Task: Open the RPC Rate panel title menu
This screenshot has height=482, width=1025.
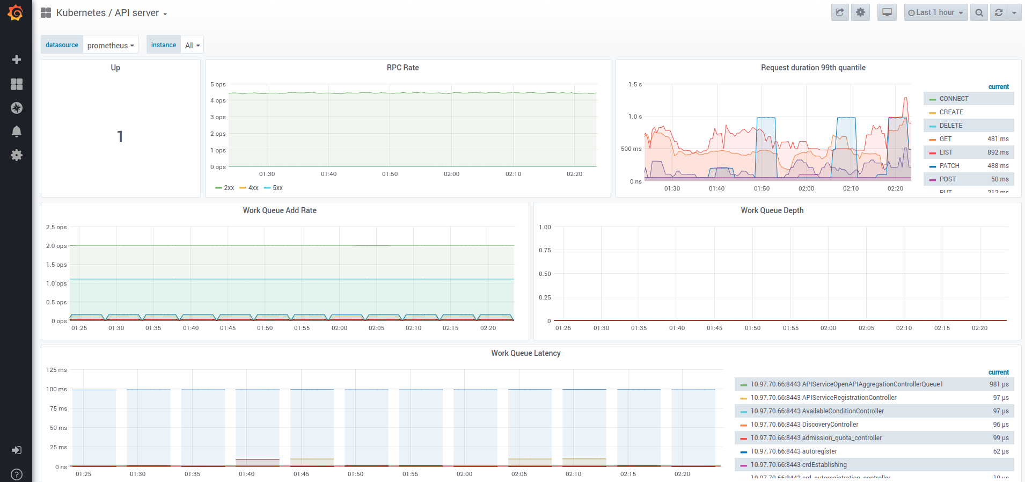Action: coord(402,68)
